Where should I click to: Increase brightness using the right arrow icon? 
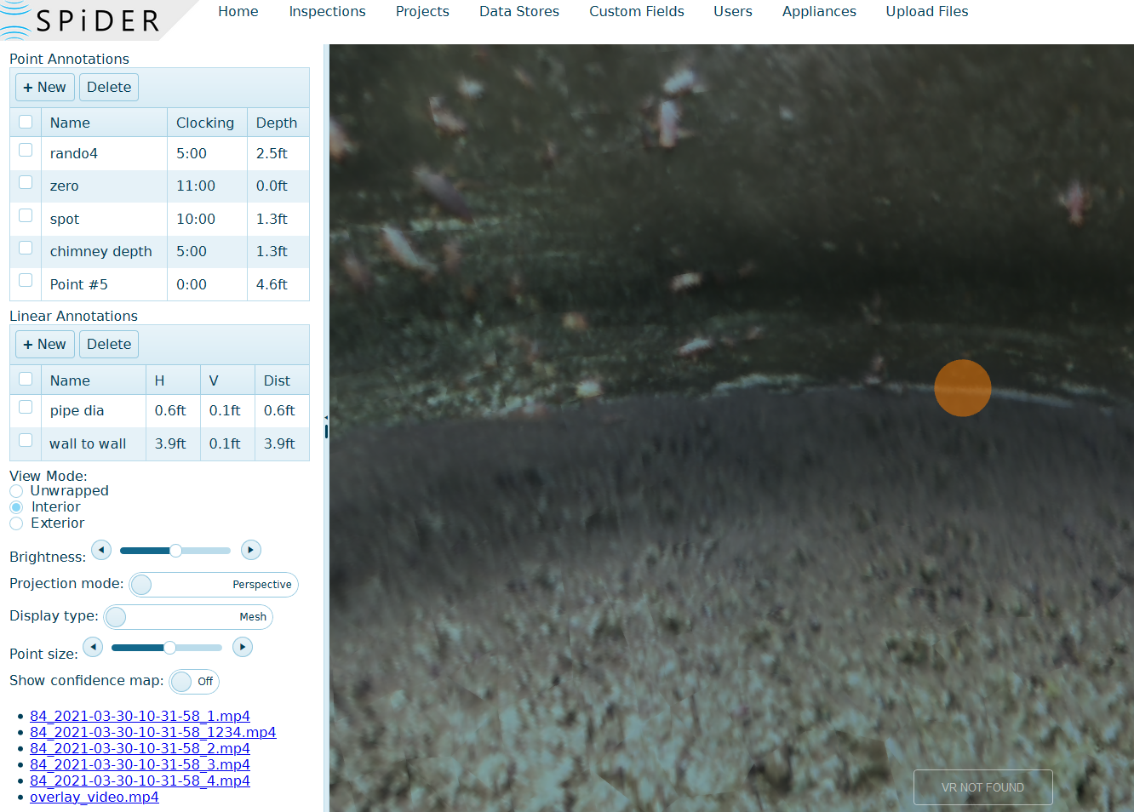coord(250,550)
